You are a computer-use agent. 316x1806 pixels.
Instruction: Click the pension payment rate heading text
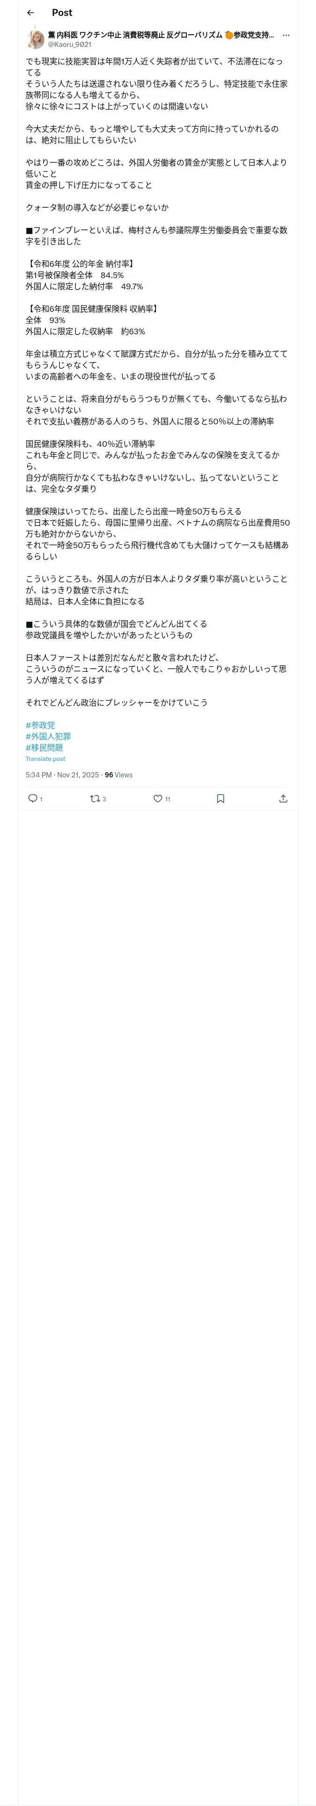click(x=79, y=263)
